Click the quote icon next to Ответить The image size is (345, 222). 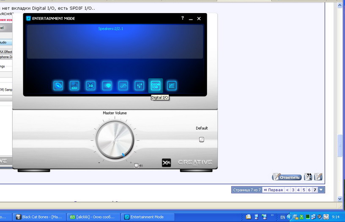(308, 177)
